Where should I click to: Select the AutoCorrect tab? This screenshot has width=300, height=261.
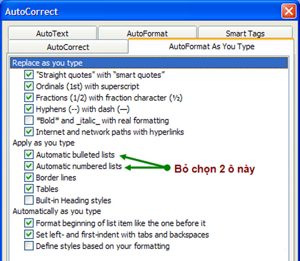tap(68, 47)
